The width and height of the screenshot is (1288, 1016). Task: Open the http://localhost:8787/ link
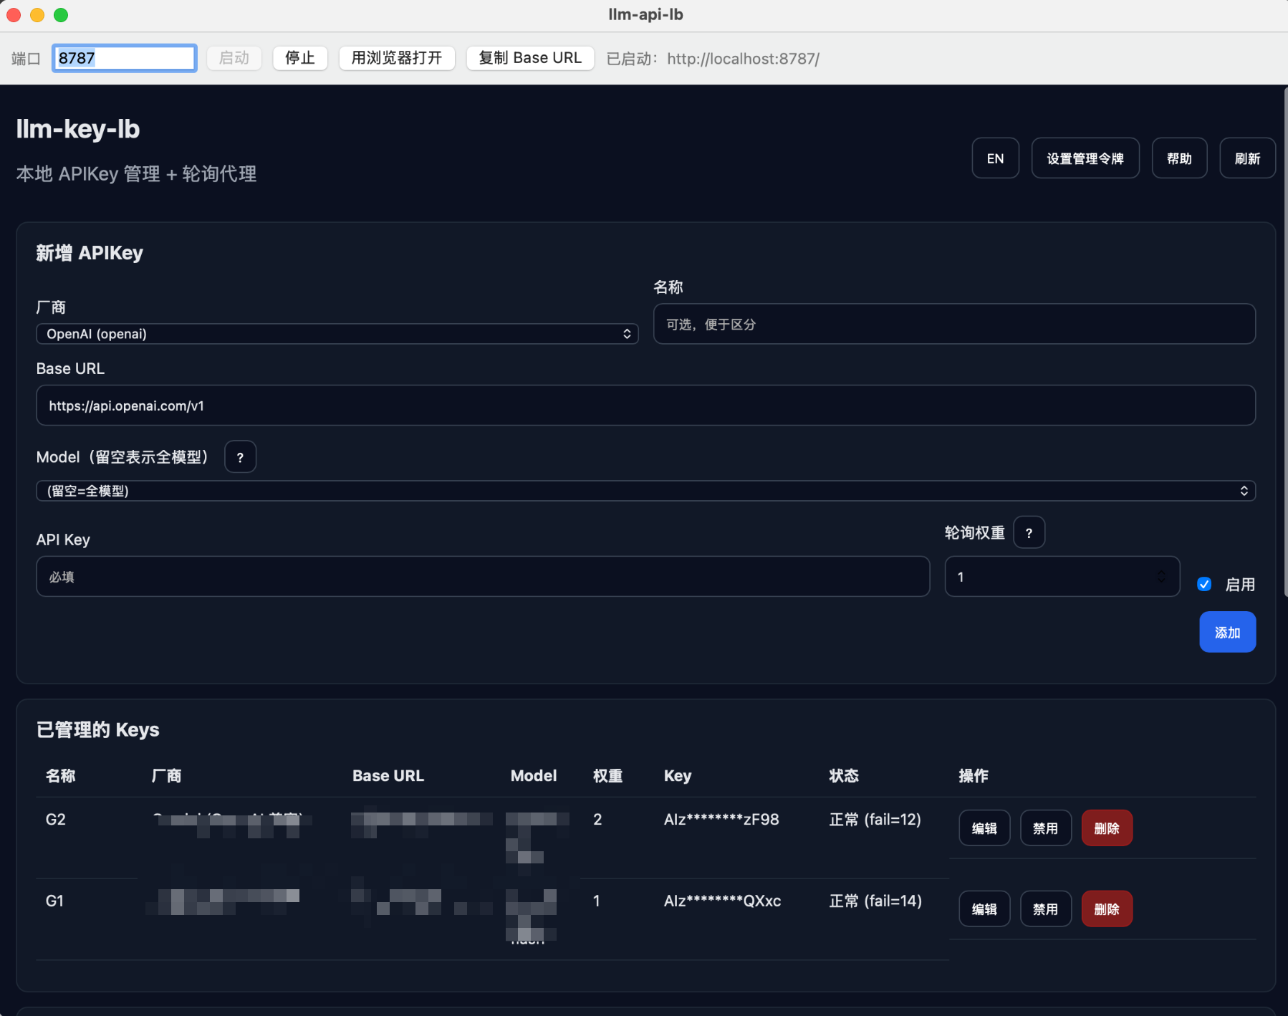(x=742, y=59)
